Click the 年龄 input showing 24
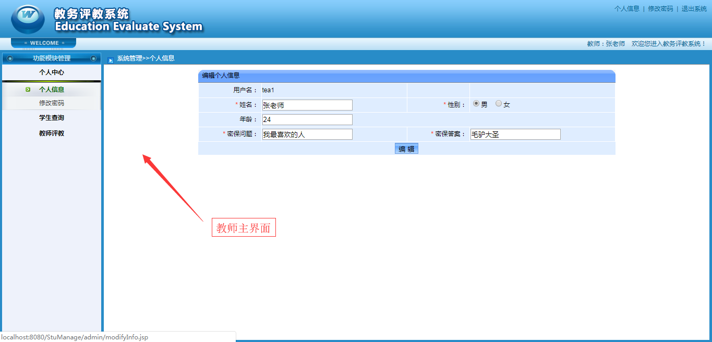The image size is (712, 342). point(308,119)
